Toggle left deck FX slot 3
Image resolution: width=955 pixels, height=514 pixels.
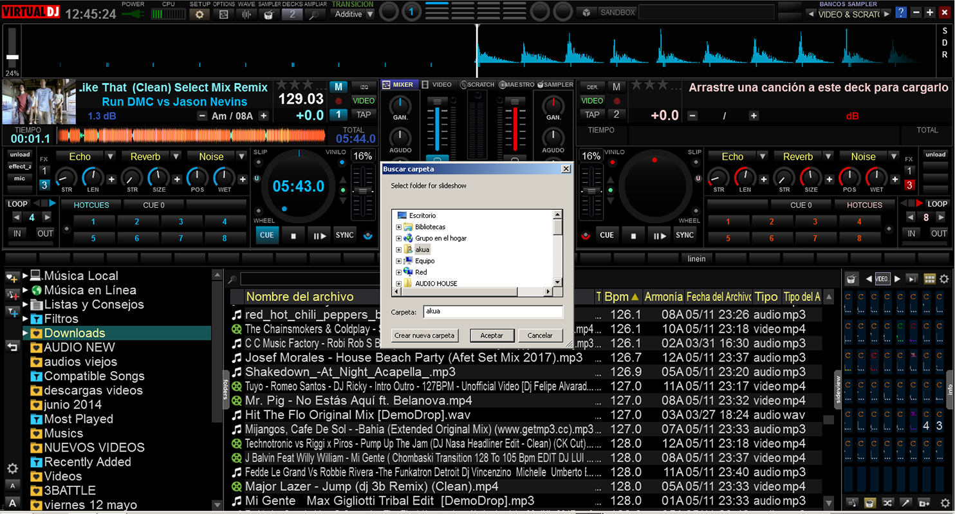pyautogui.click(x=44, y=185)
